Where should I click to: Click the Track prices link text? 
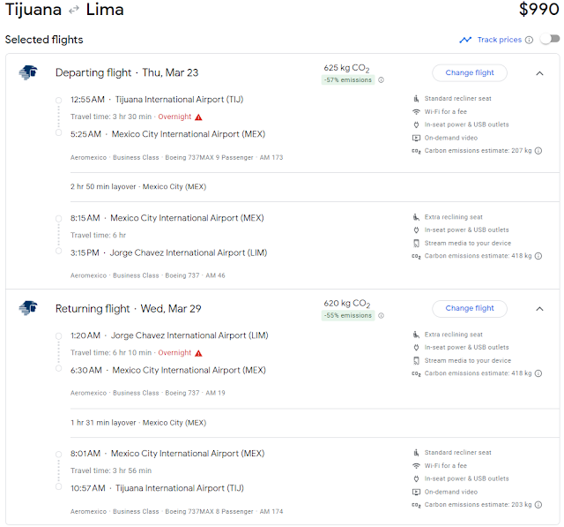tap(500, 40)
